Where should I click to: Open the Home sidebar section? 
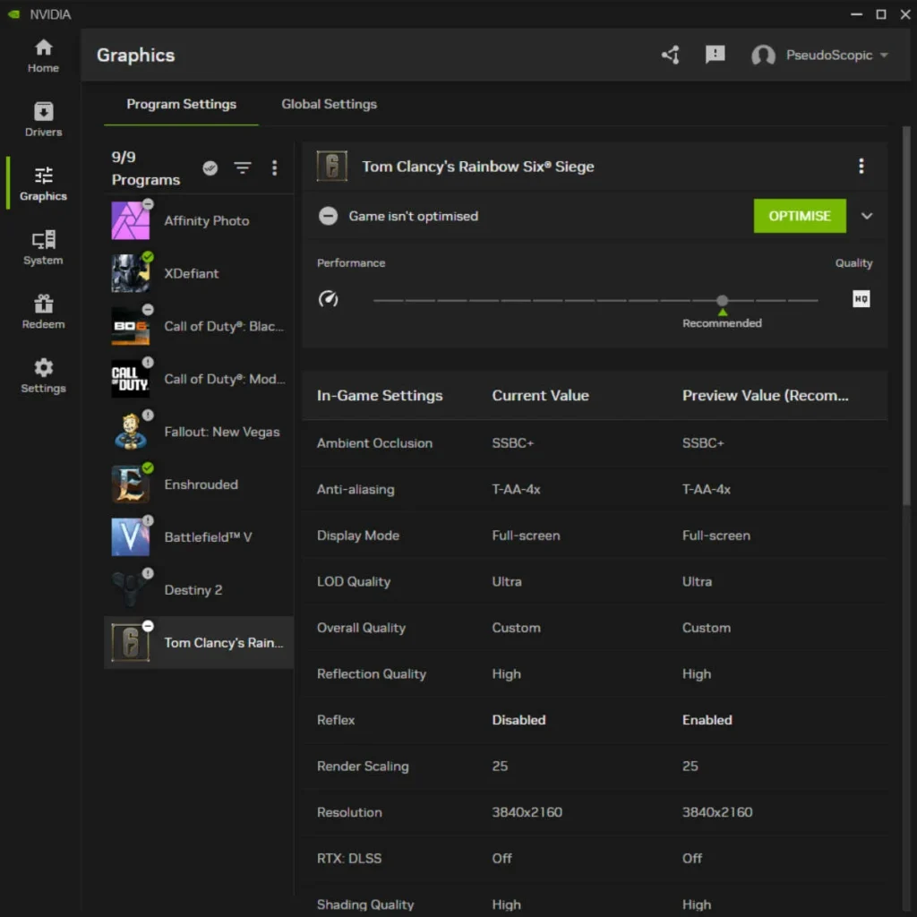pyautogui.click(x=43, y=56)
